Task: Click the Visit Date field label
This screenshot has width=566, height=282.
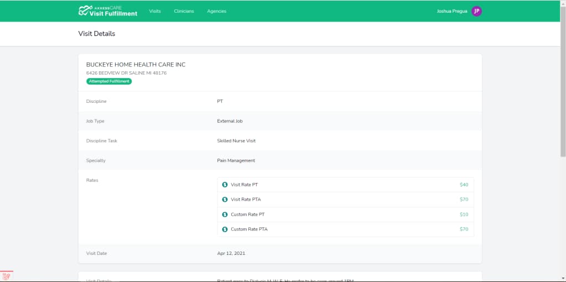Action: click(96, 253)
